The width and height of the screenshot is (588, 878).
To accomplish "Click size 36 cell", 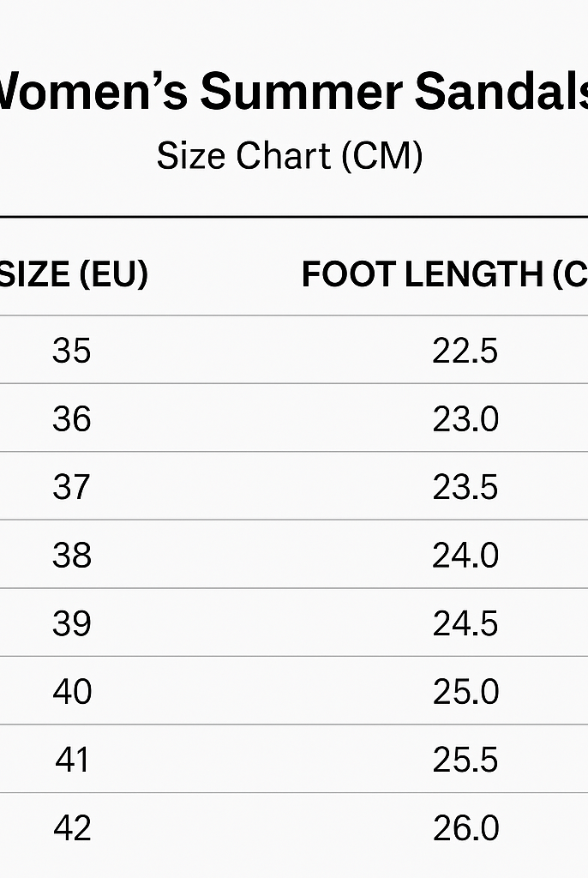I will point(72,418).
